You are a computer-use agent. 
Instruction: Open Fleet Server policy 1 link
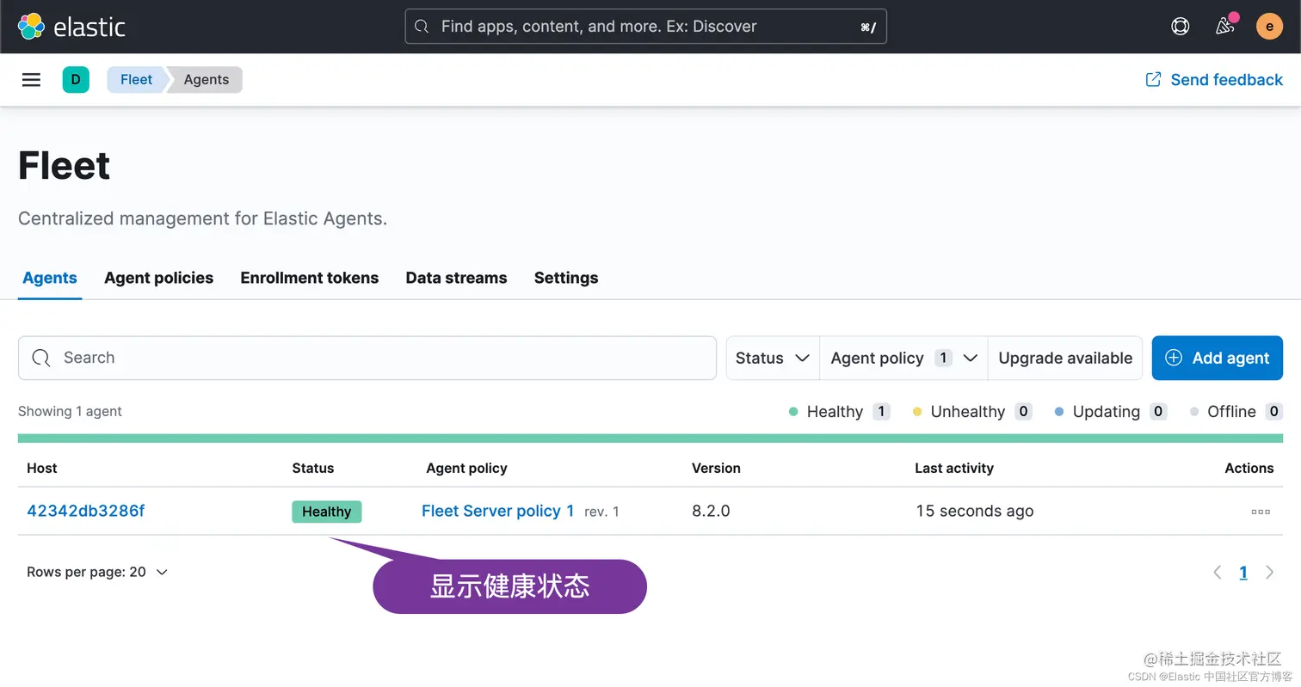click(497, 511)
